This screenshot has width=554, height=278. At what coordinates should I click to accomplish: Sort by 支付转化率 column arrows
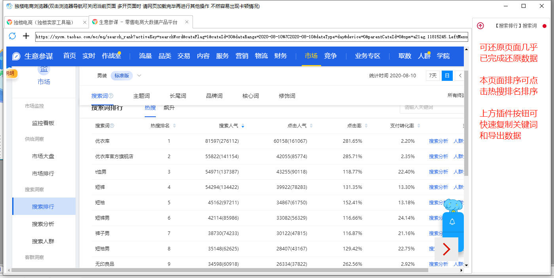419,126
